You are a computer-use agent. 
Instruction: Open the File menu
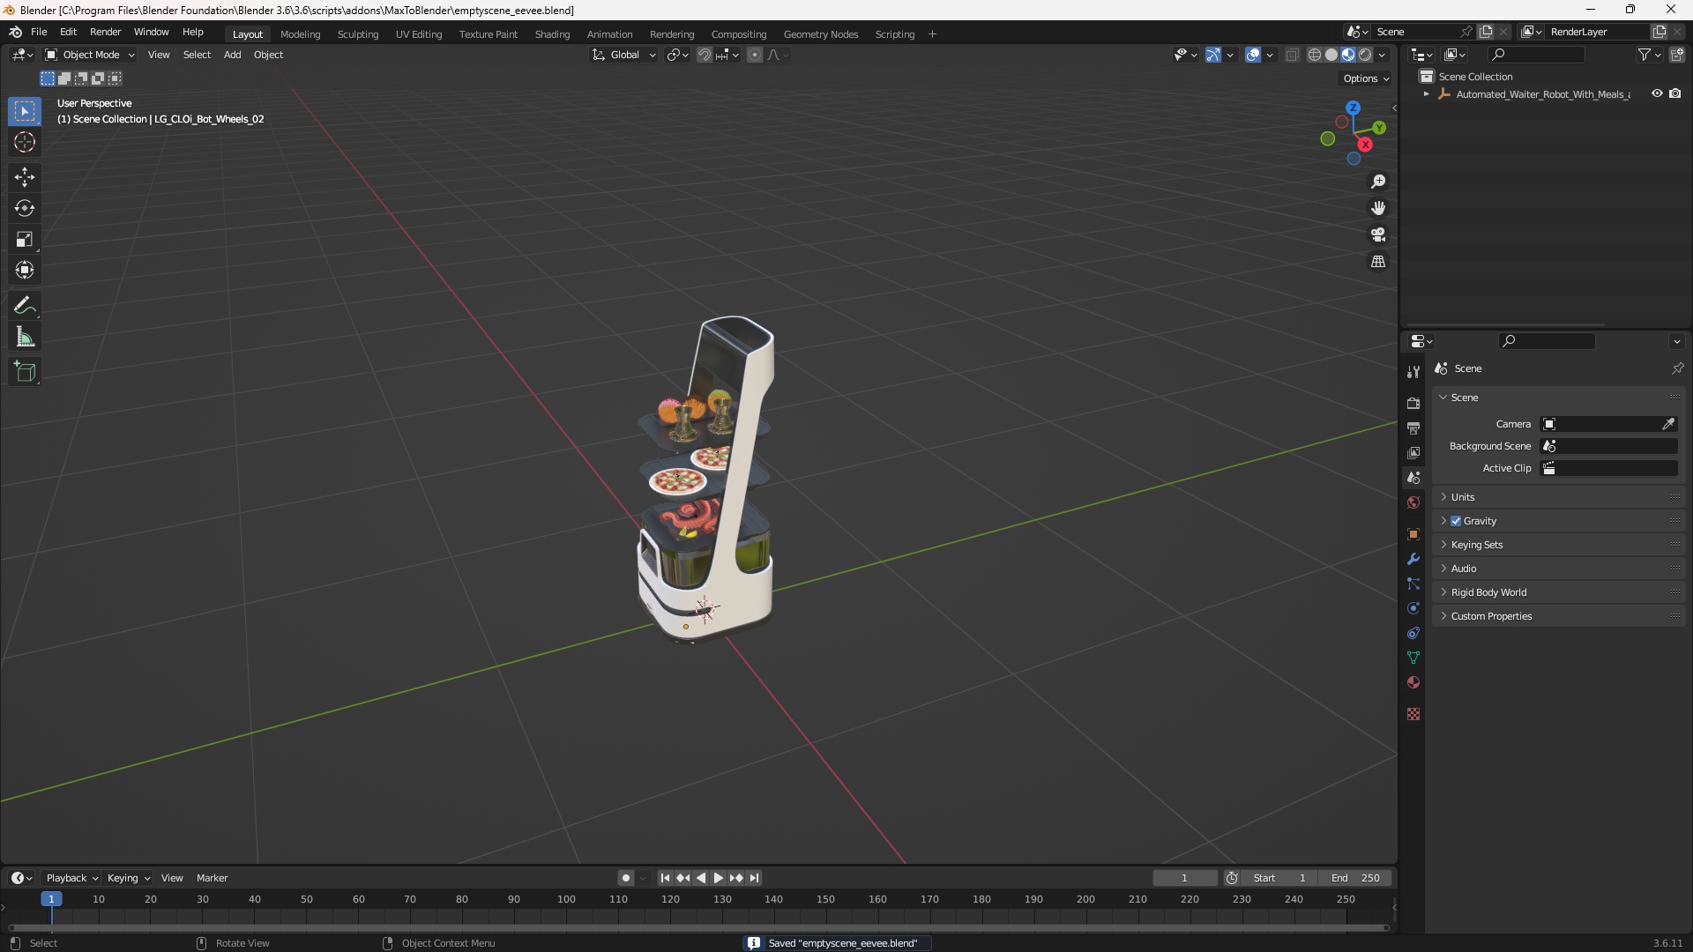pos(39,32)
